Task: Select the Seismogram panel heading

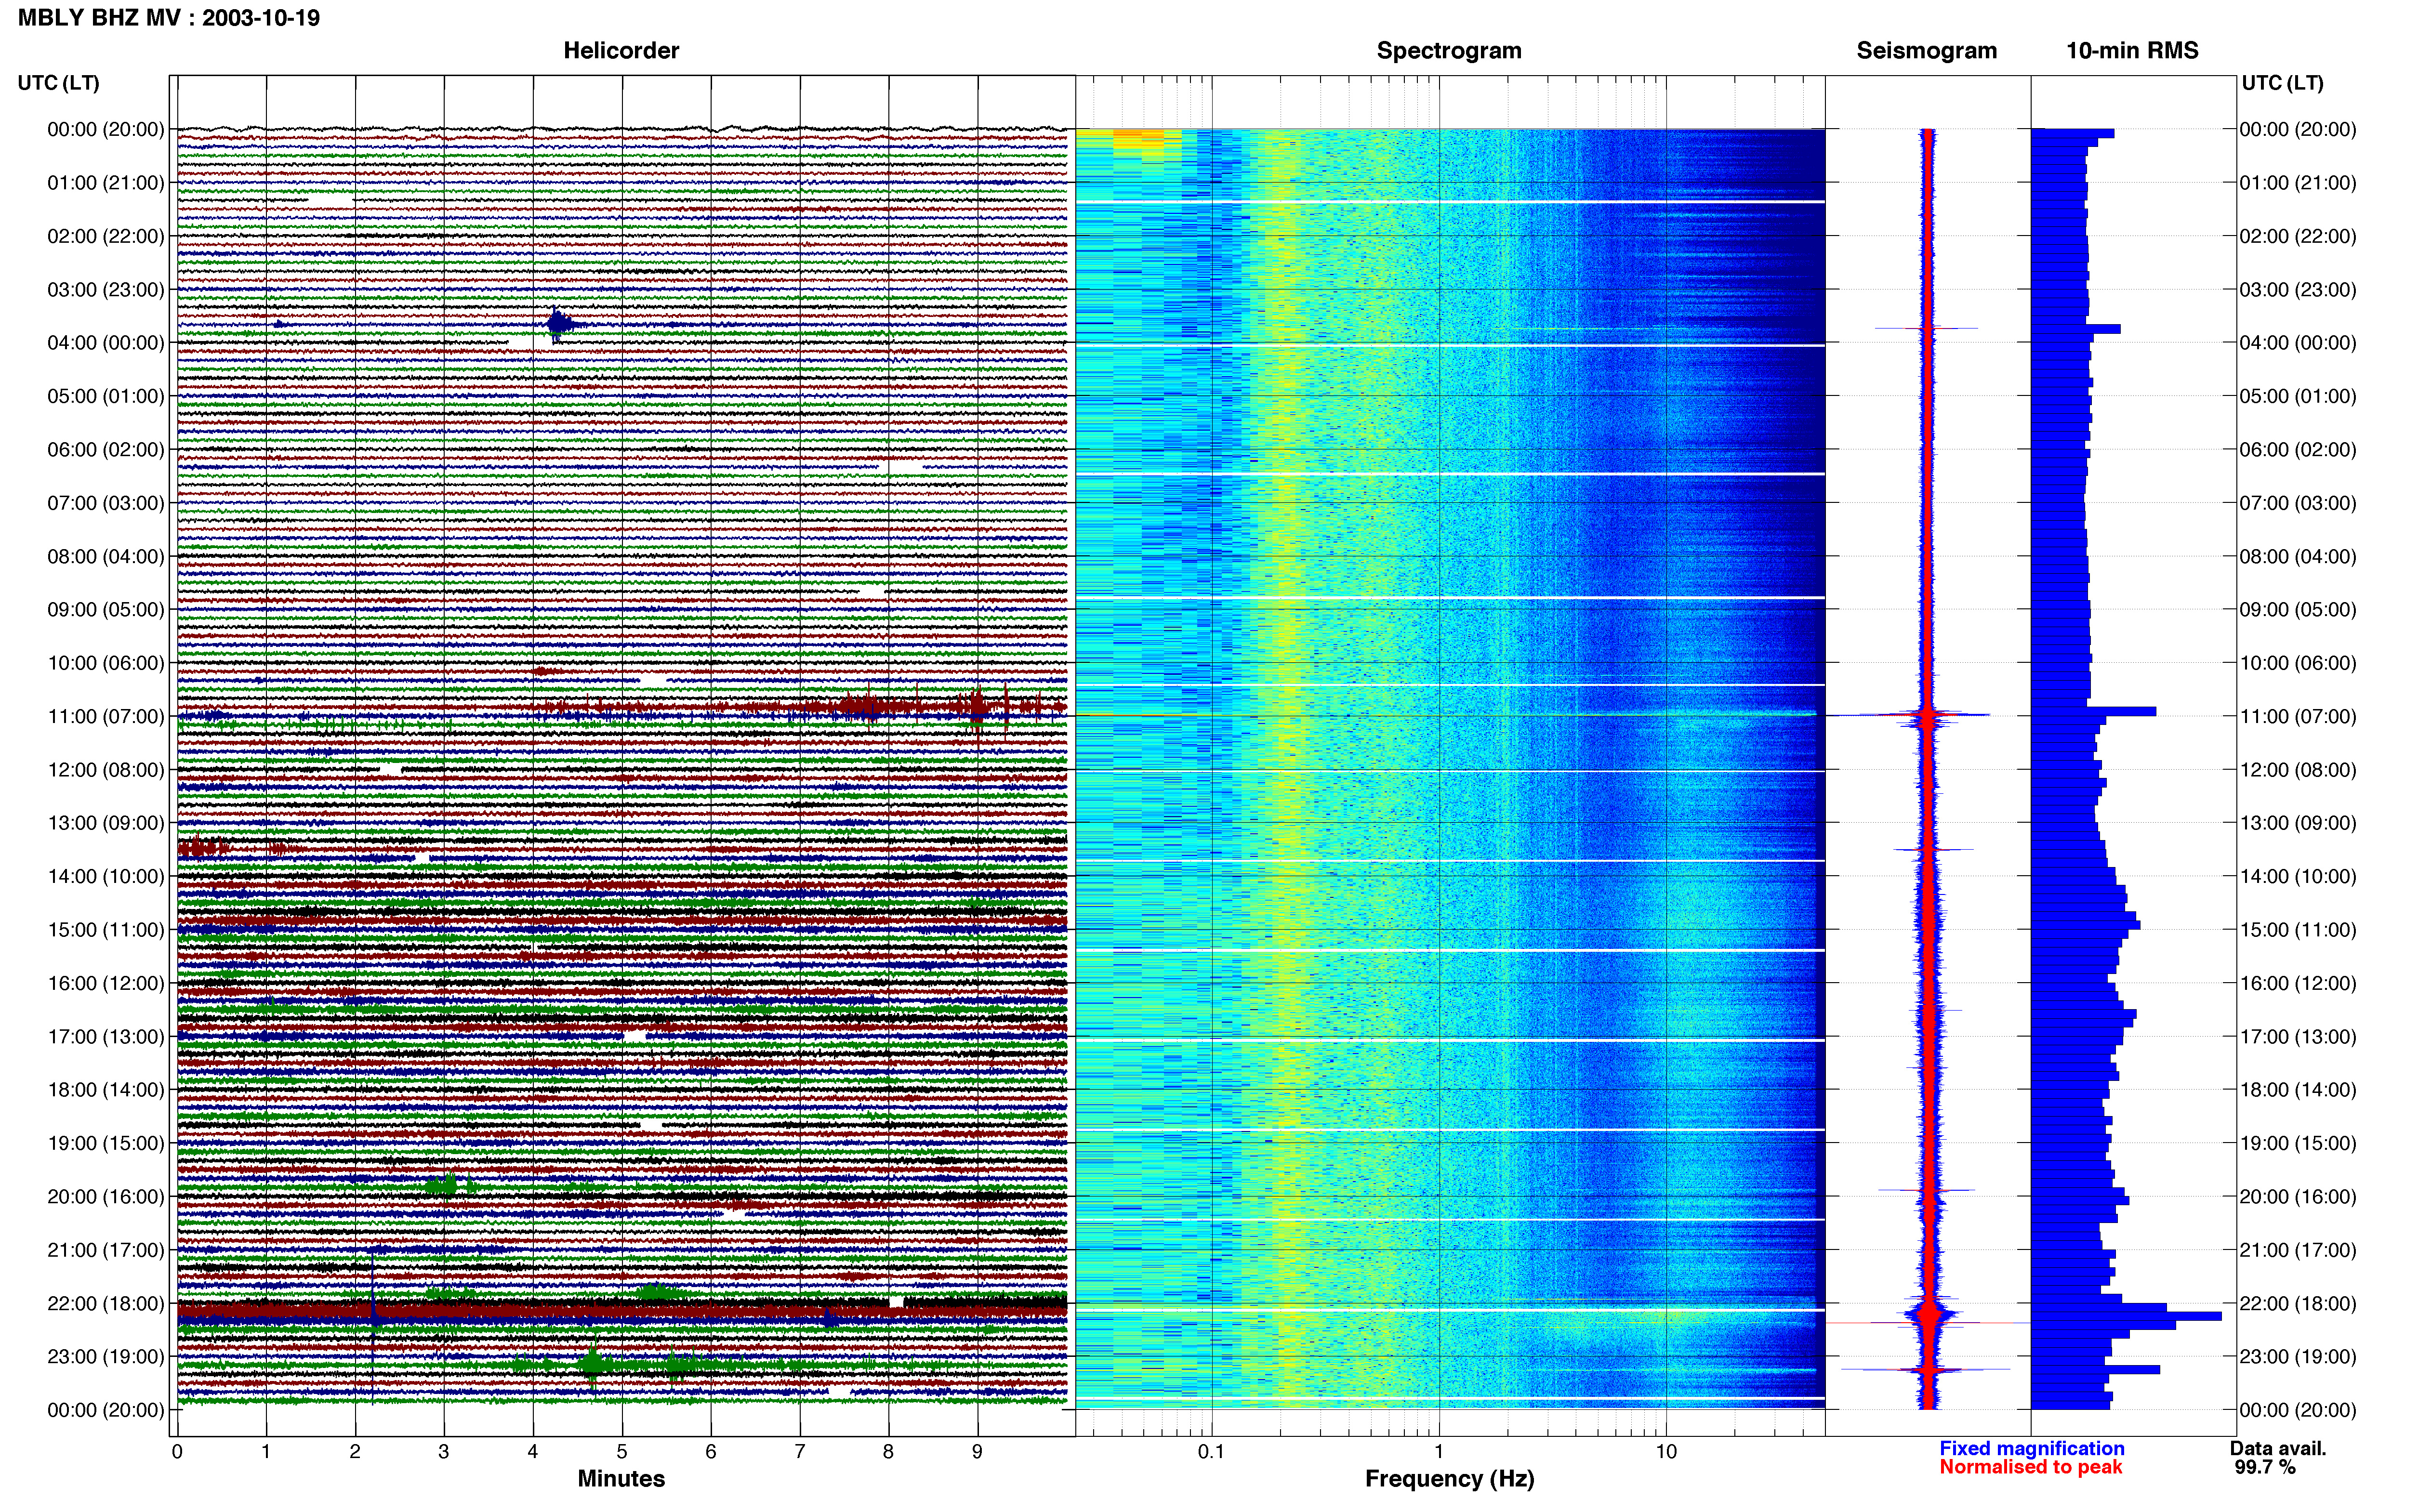Action: 1926,51
